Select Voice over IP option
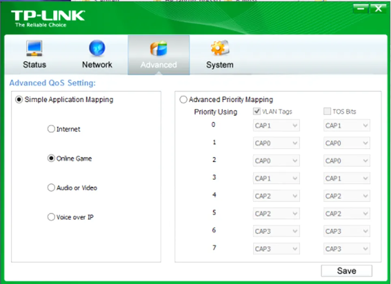This screenshot has height=284, width=391. [x=51, y=217]
